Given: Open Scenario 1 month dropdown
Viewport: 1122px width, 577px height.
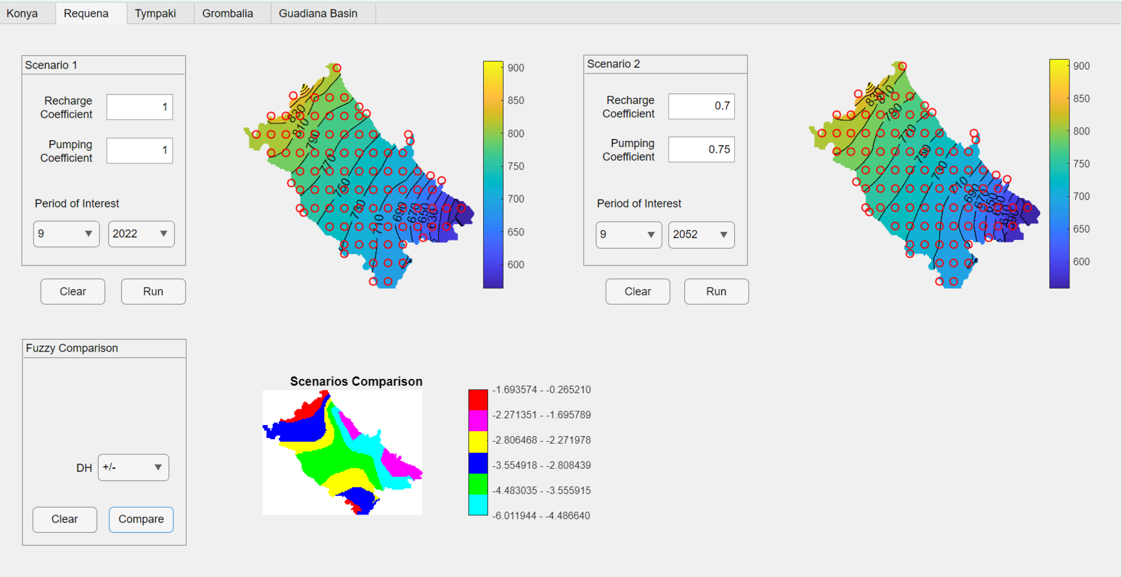Looking at the screenshot, I should [66, 234].
